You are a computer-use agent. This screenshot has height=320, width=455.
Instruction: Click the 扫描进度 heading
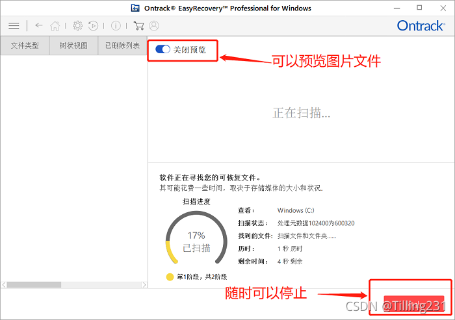196,201
